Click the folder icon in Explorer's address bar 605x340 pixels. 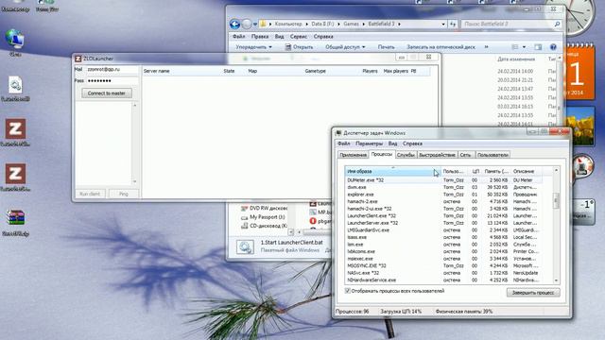[263, 24]
